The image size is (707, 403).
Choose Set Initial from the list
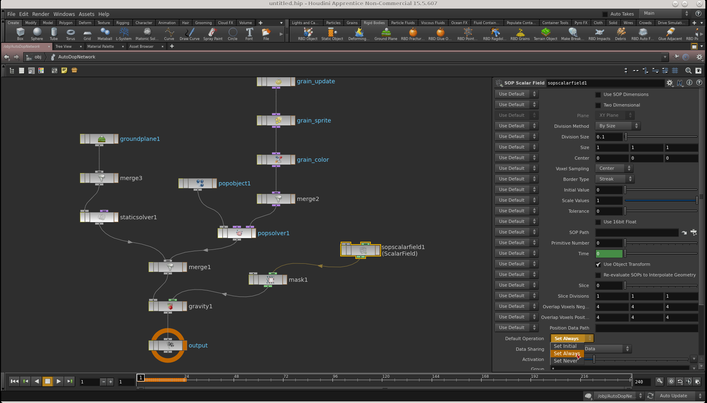point(567,346)
